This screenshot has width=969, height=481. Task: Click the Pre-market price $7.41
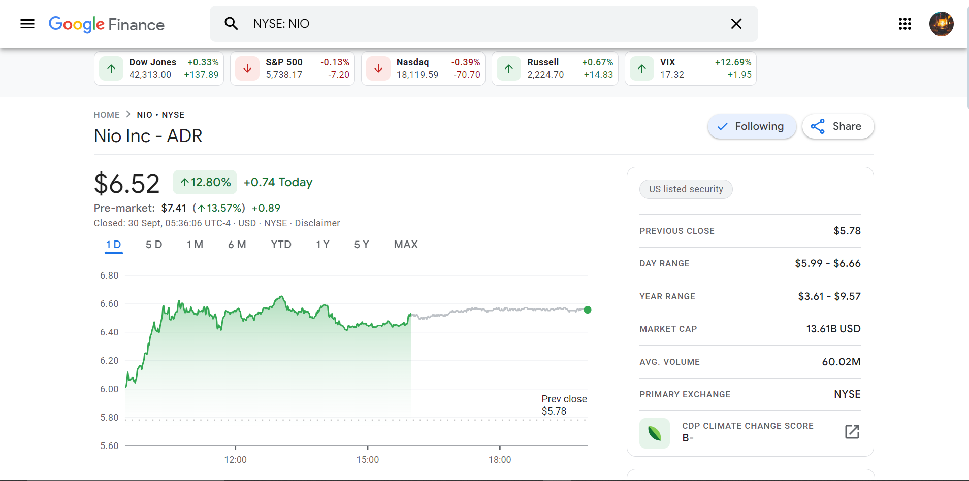click(x=174, y=208)
